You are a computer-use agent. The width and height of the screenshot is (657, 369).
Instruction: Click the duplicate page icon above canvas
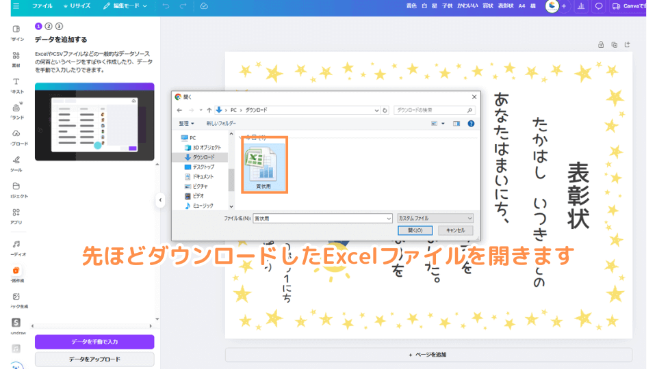coord(615,45)
